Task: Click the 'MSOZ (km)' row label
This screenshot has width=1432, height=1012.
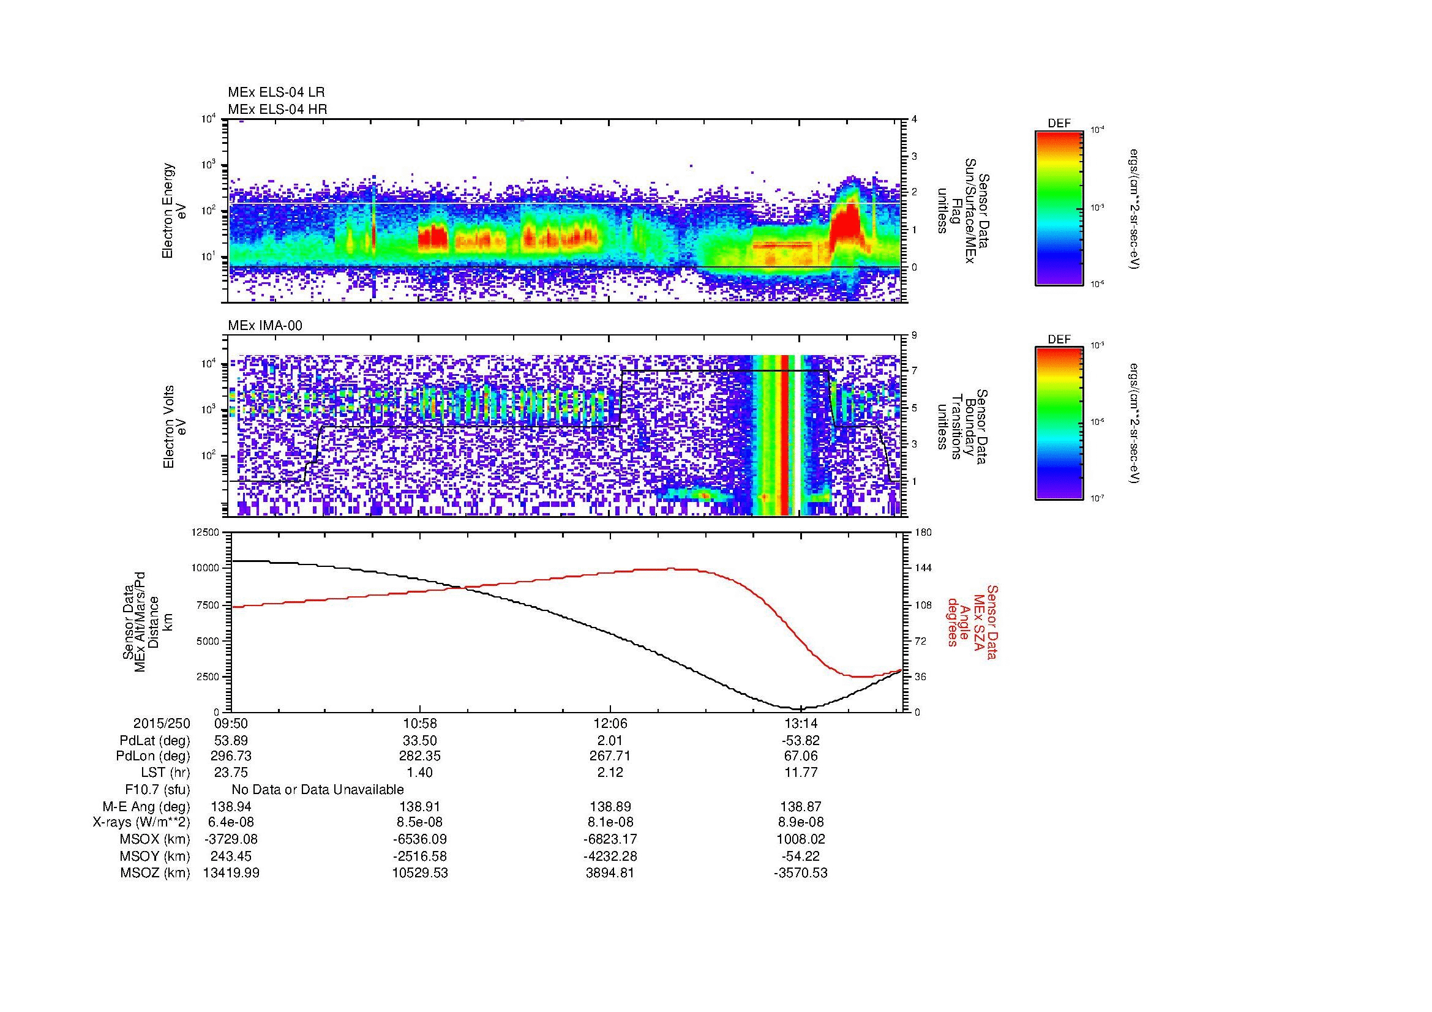Action: (156, 873)
